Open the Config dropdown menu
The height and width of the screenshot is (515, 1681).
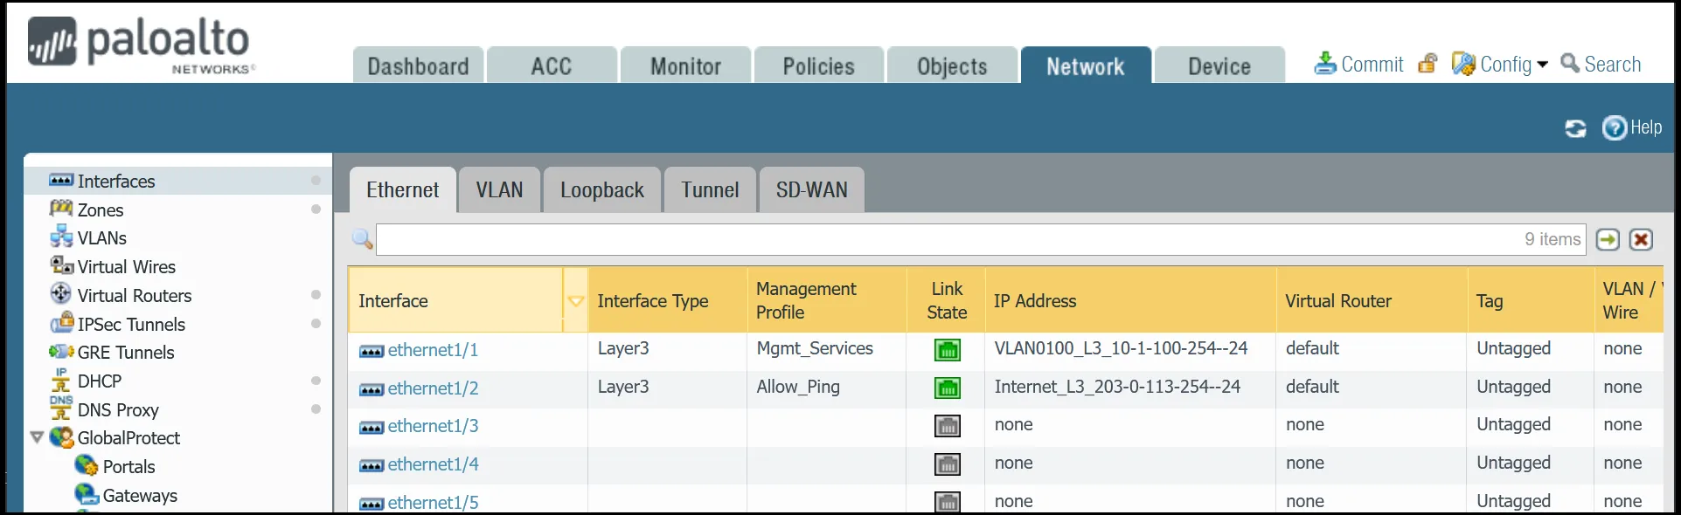click(x=1542, y=65)
